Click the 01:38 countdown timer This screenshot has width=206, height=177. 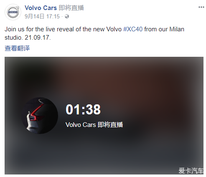(83, 109)
